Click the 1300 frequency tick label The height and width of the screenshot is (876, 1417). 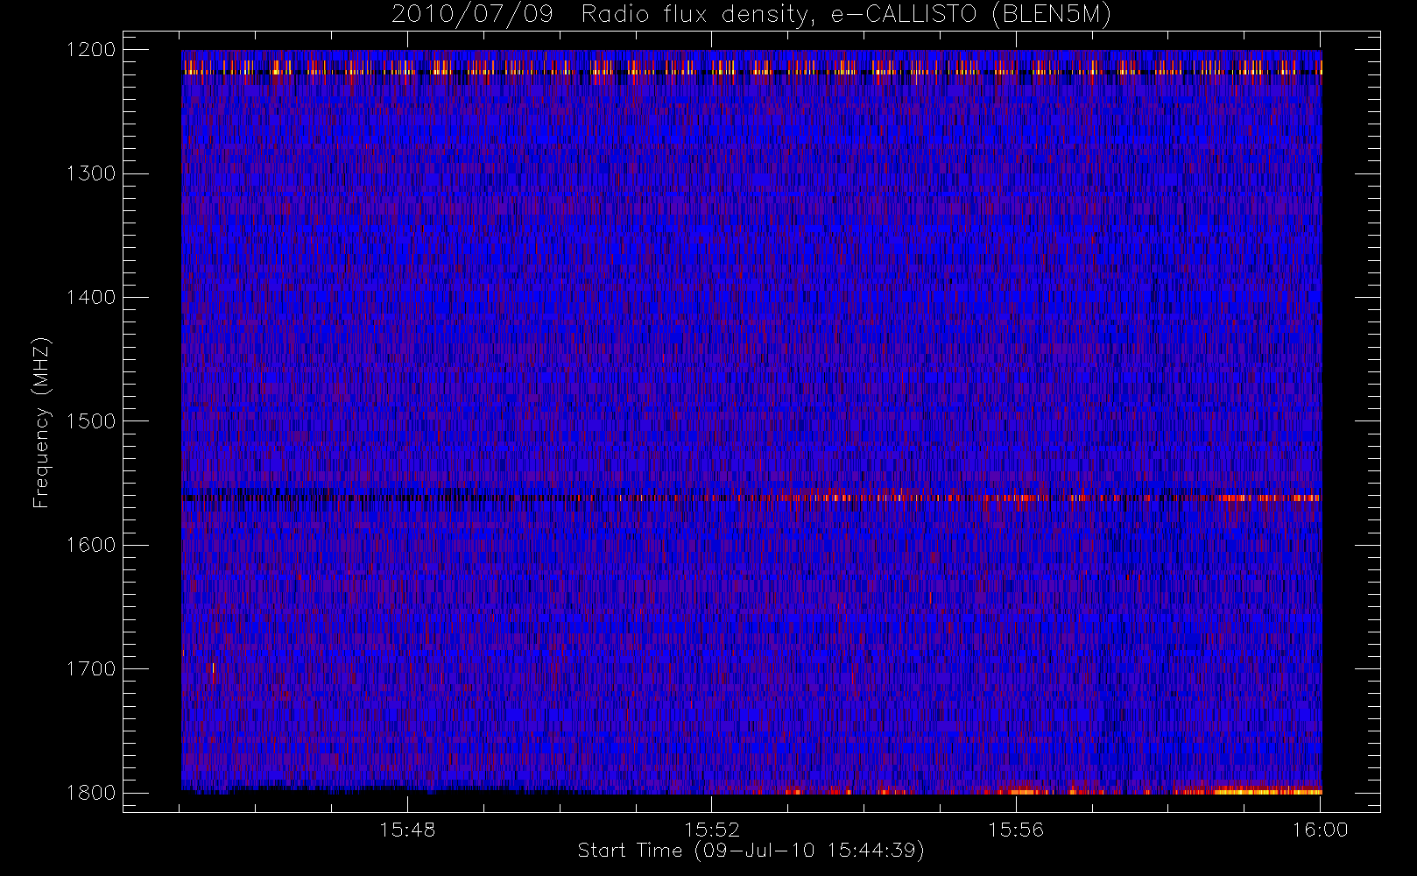pos(91,173)
